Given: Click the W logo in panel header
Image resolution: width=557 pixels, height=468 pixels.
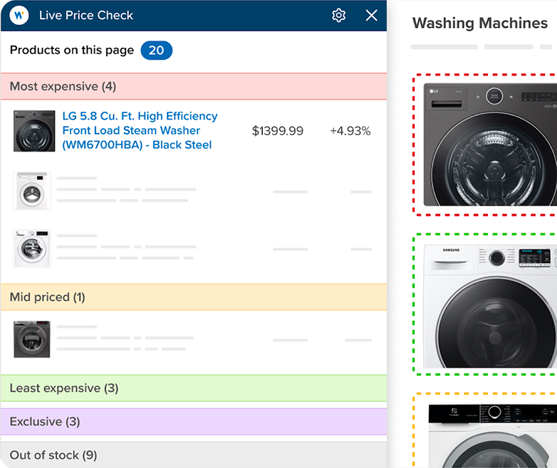Looking at the screenshot, I should coord(19,15).
